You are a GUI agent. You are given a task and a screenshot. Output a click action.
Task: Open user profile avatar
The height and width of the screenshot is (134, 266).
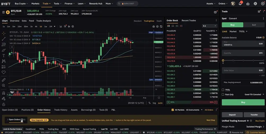(233, 3)
